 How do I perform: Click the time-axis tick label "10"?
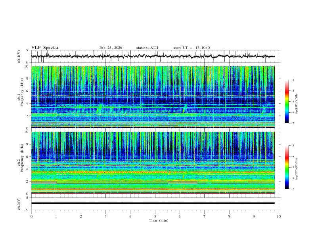[x=279, y=216]
